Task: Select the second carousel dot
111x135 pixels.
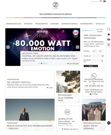Action: (x=42, y=63)
